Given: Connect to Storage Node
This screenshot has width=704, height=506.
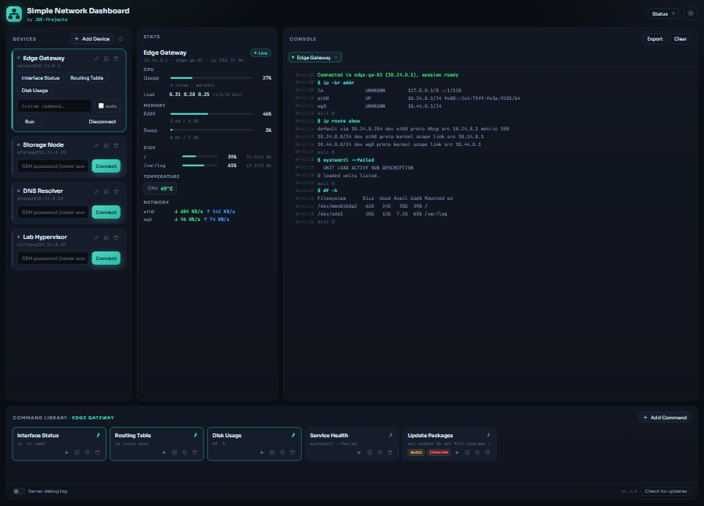Looking at the screenshot, I should tap(106, 166).
